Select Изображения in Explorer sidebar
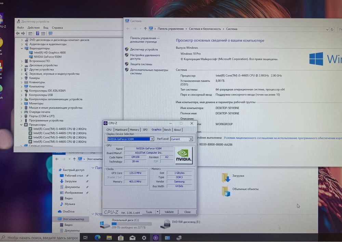 point(74,193)
